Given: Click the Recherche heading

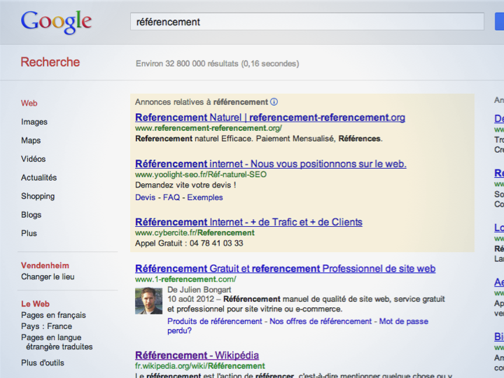Looking at the screenshot, I should 50,62.
